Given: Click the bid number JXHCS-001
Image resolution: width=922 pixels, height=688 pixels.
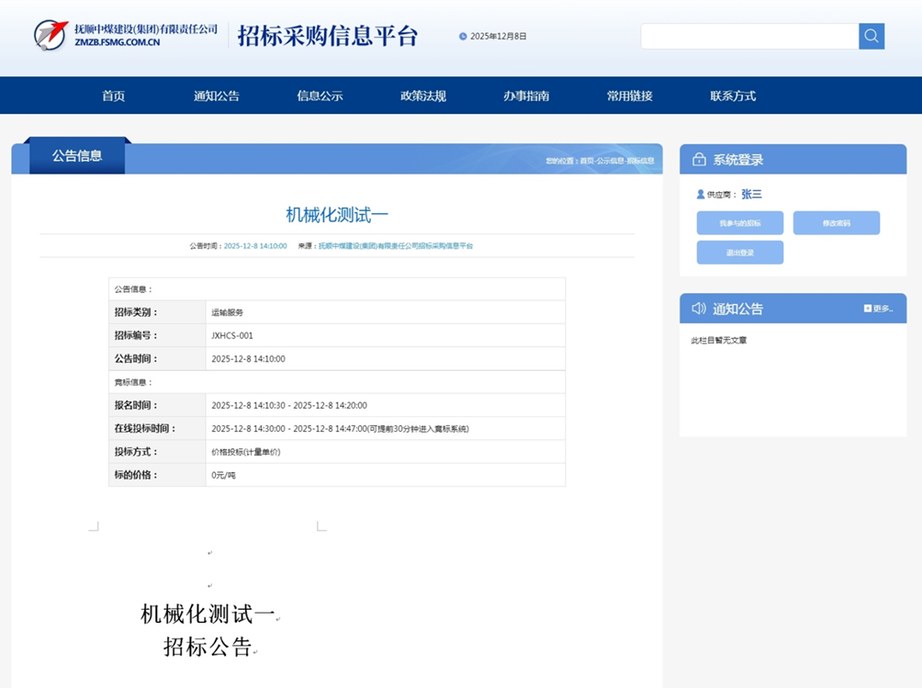Looking at the screenshot, I should (232, 336).
